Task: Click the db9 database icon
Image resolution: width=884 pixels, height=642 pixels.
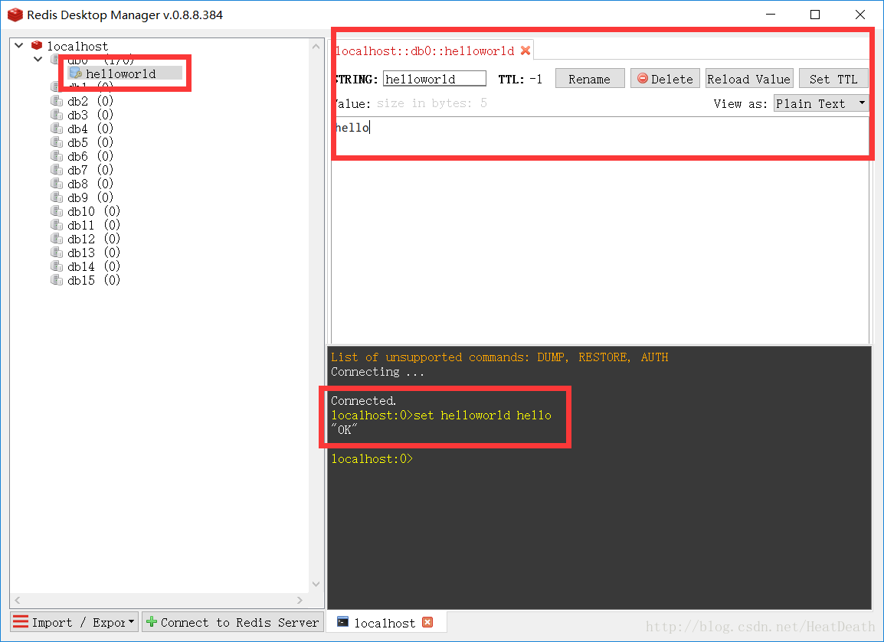Action: [57, 197]
